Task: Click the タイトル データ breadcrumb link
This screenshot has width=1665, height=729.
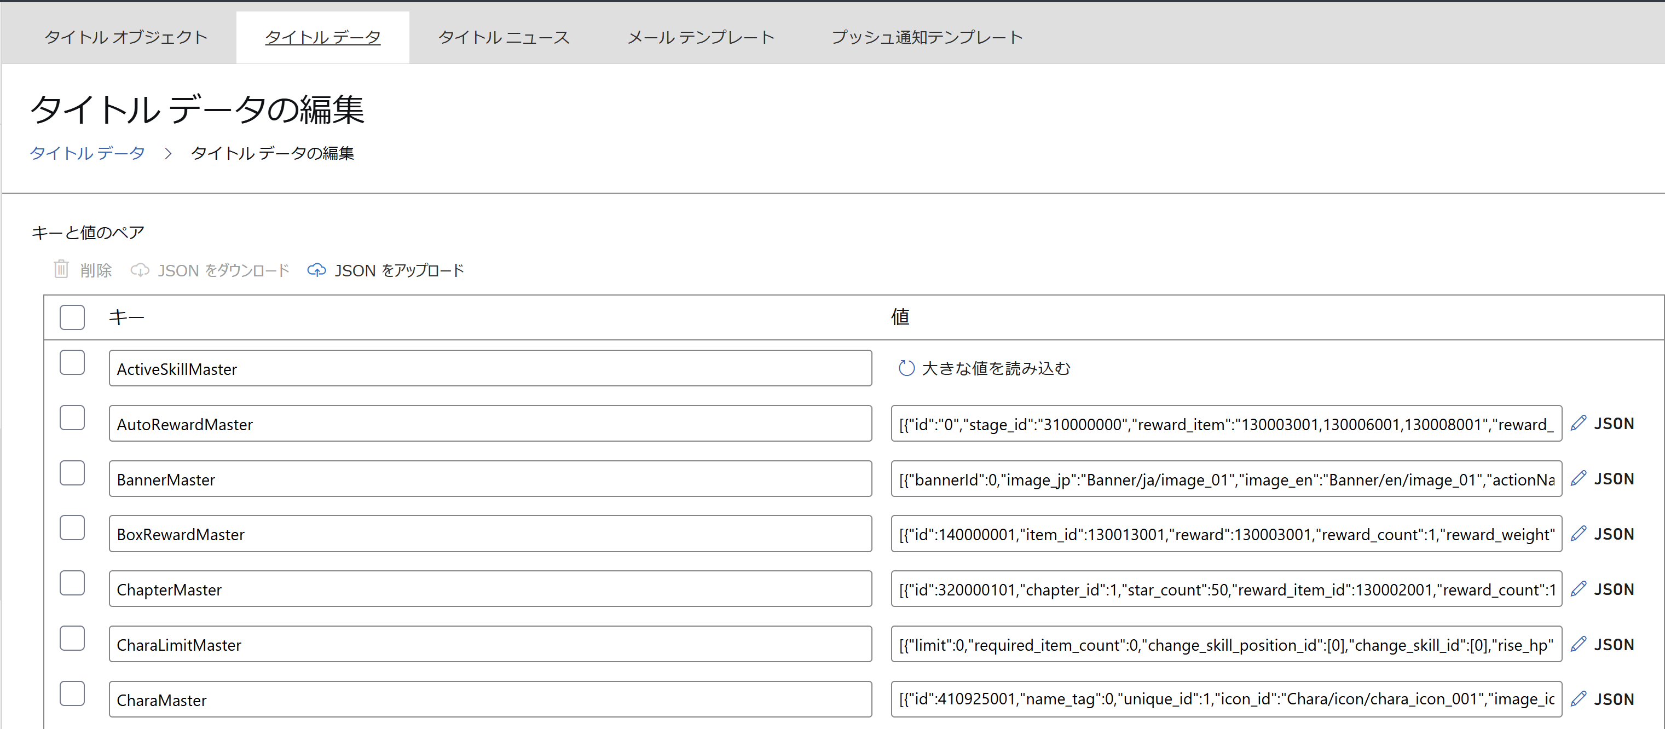Action: [87, 153]
